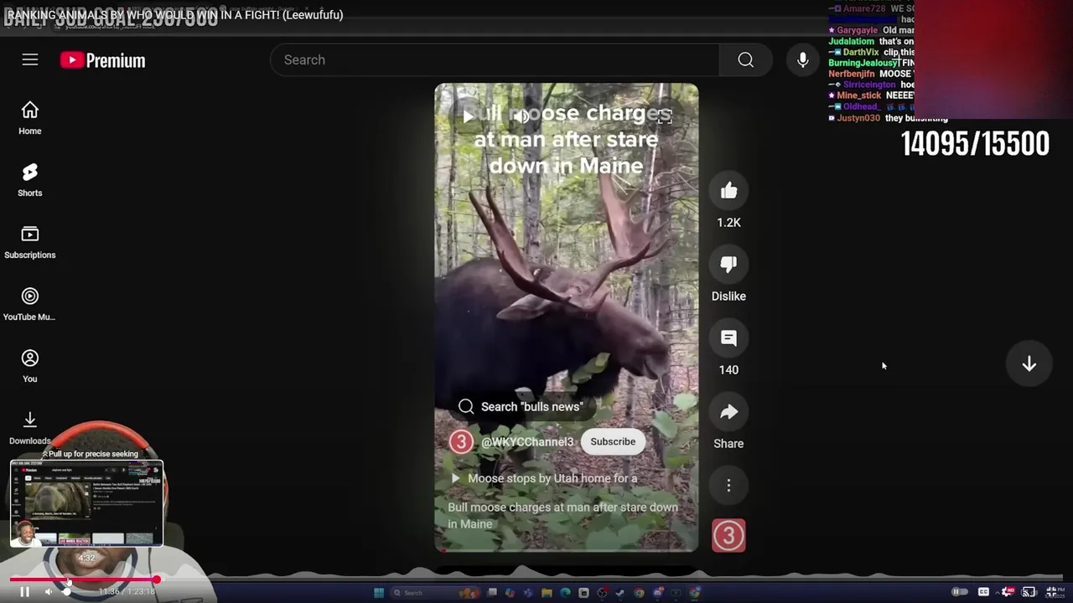Open the @WKYCChannel3 channel link
Screen dimensions: 1073x603
click(527, 441)
